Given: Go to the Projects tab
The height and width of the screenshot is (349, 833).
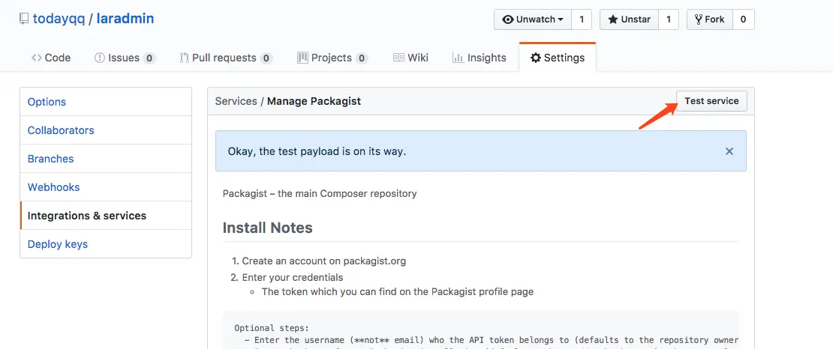Looking at the screenshot, I should point(332,58).
